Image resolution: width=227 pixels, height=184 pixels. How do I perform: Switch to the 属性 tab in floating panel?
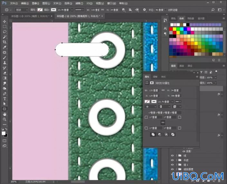[x=147, y=77]
